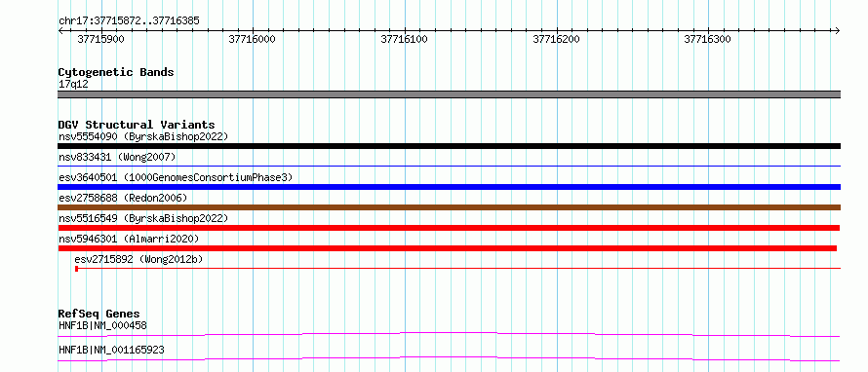Click the black nsv5554090 variant bar
Screen dimensions: 868x372
click(x=449, y=146)
